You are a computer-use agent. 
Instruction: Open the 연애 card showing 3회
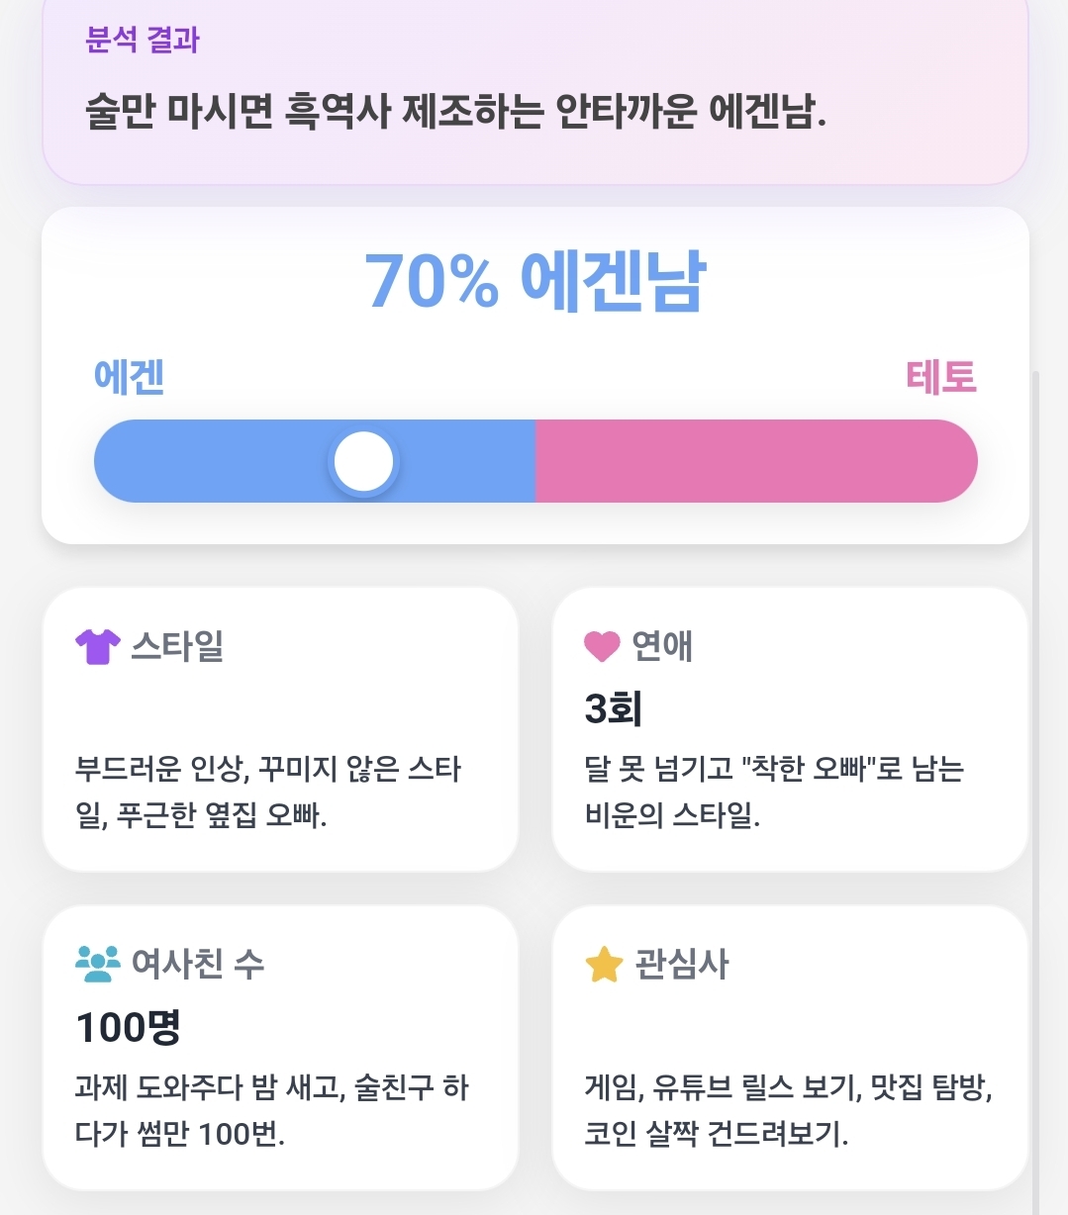(x=790, y=729)
